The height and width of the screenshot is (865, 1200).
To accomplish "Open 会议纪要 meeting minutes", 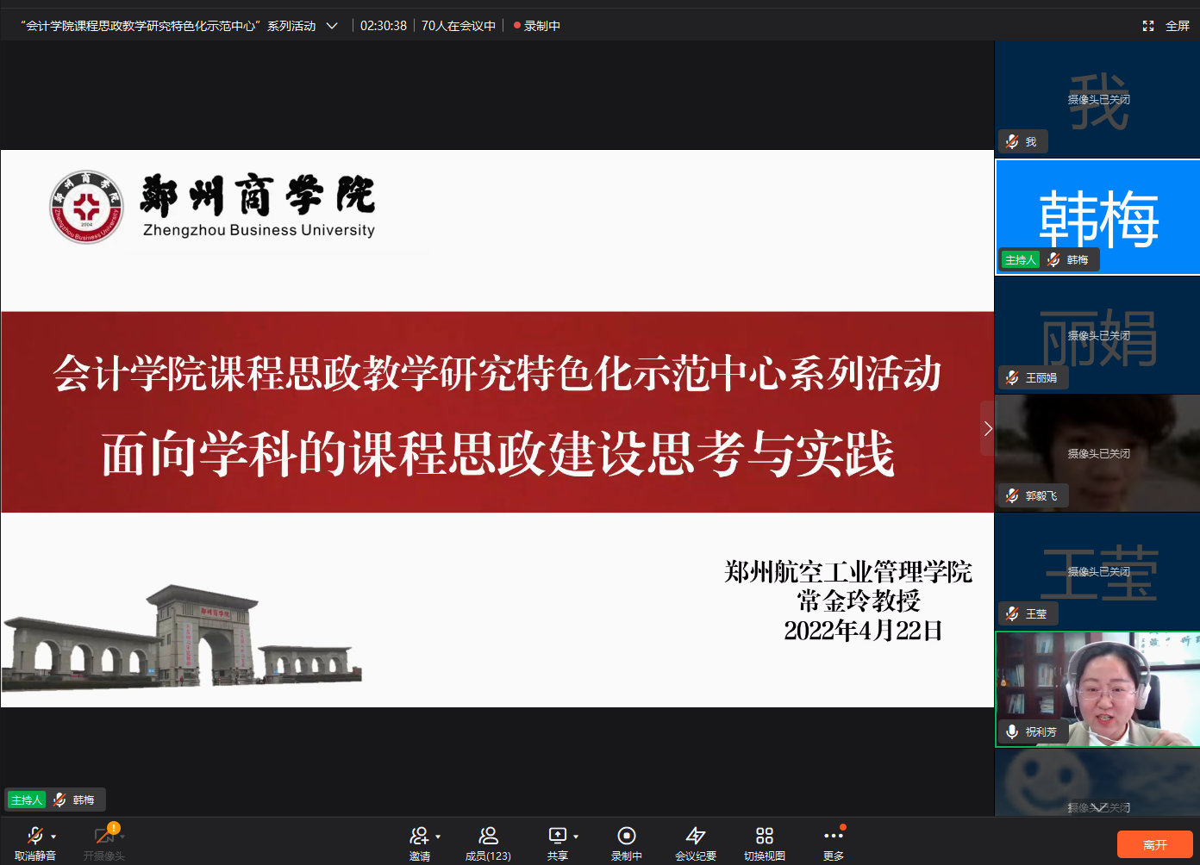I will pos(695,837).
